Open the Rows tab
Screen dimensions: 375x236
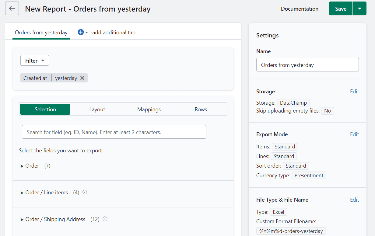201,109
